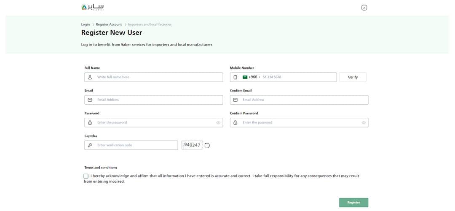Show the Confirm Password field contents
The image size is (455, 211).
pos(364,123)
